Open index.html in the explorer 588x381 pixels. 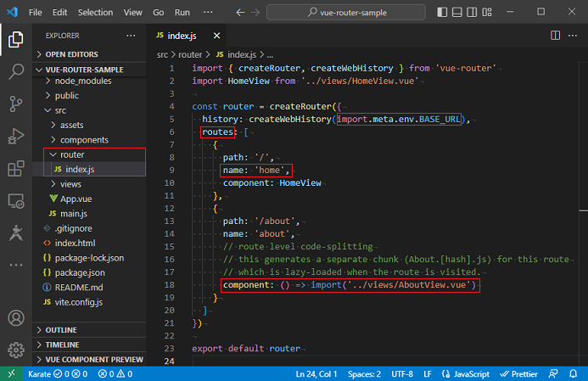click(89, 243)
